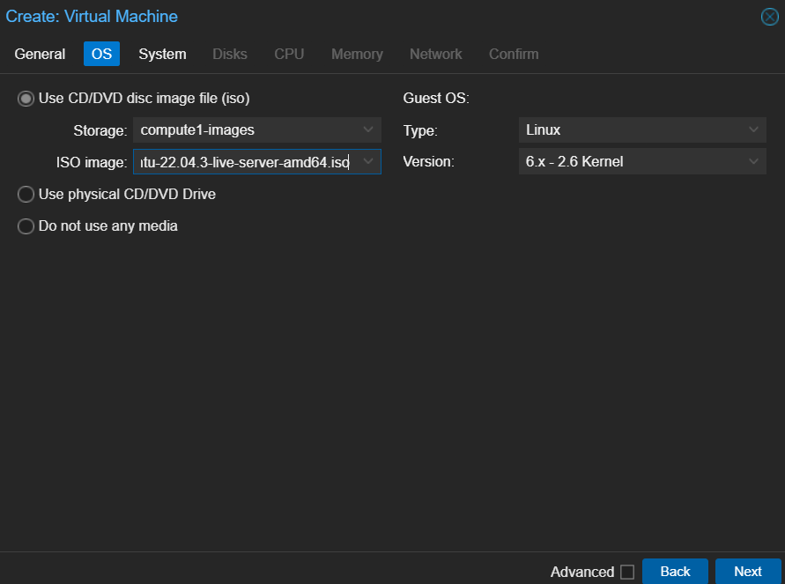
Task: Switch to the Network tab
Action: [435, 54]
